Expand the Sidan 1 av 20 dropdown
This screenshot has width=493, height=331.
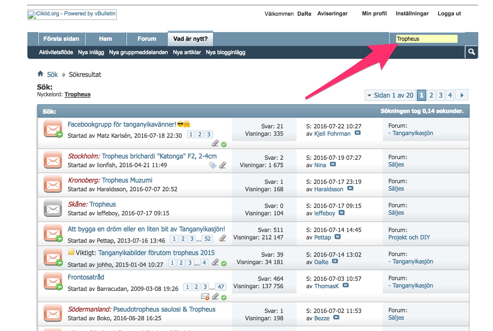pos(390,95)
